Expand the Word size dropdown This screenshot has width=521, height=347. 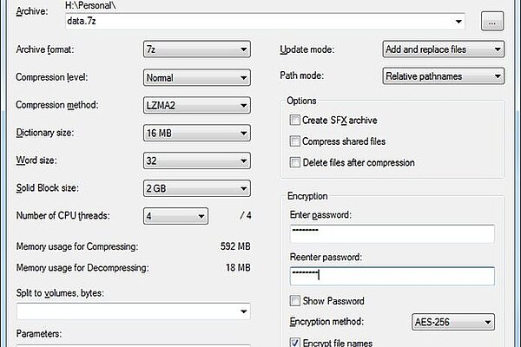coord(197,160)
